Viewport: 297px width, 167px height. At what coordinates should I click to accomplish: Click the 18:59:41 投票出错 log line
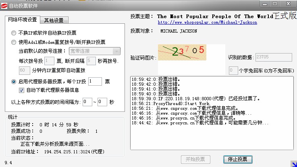coord(156,89)
